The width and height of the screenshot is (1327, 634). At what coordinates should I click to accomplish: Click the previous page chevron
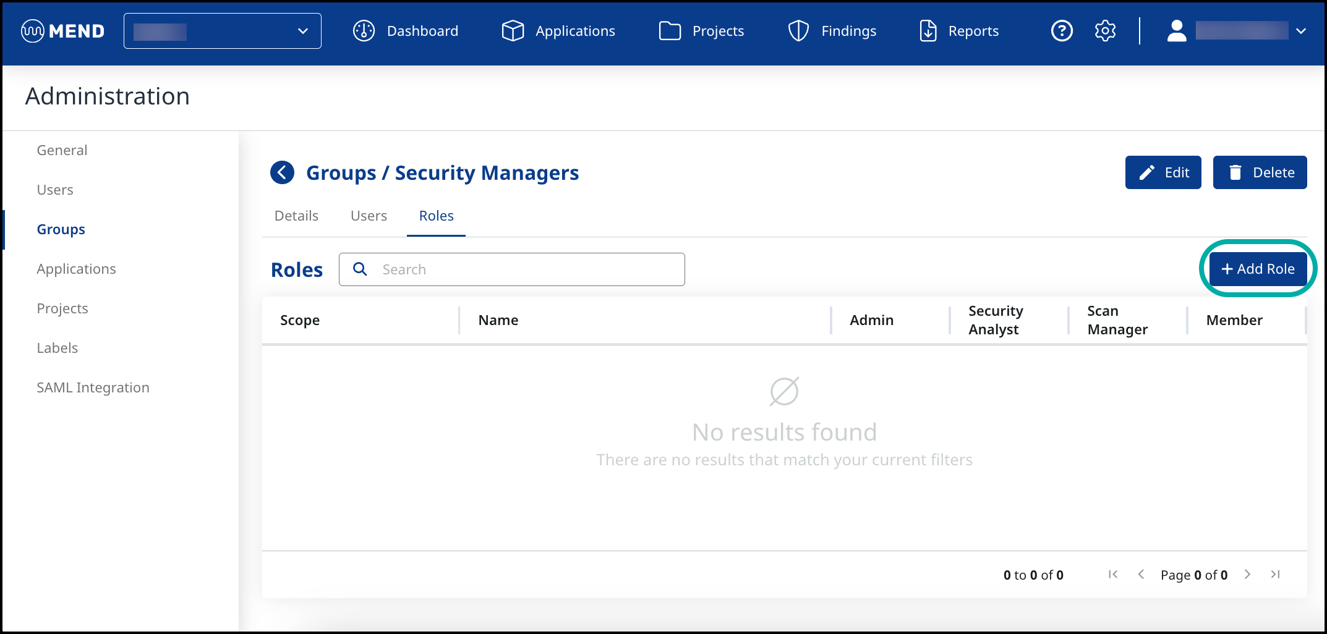pos(1141,574)
